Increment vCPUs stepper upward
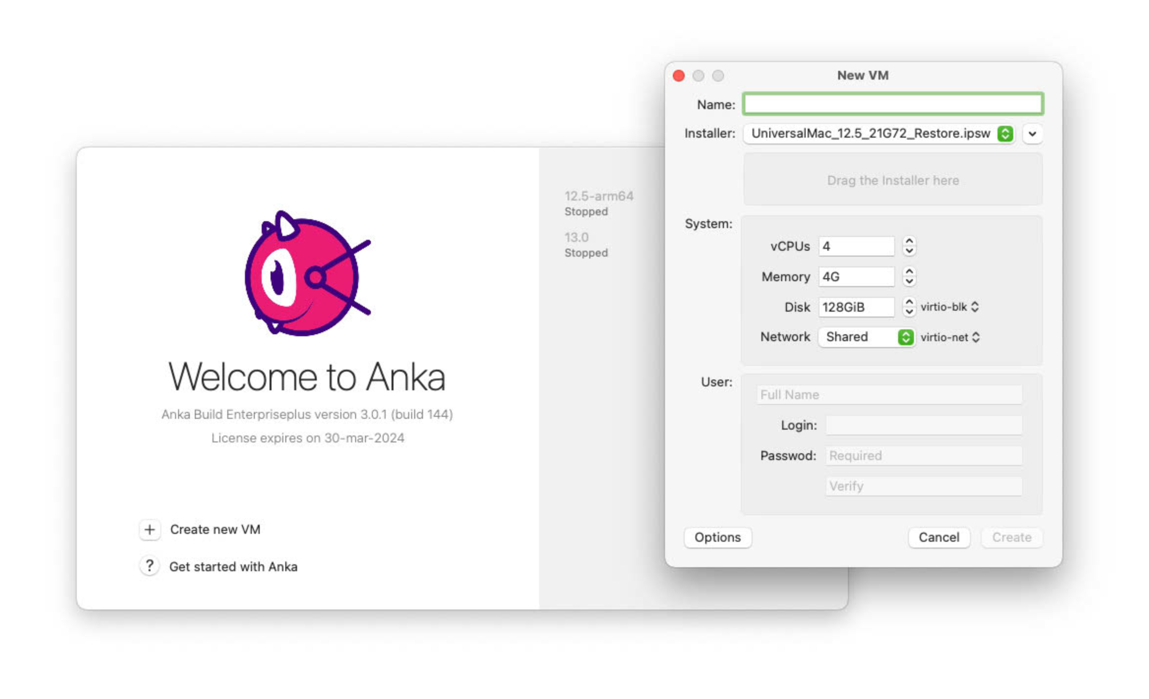Viewport: 1149px width, 699px height. [908, 240]
